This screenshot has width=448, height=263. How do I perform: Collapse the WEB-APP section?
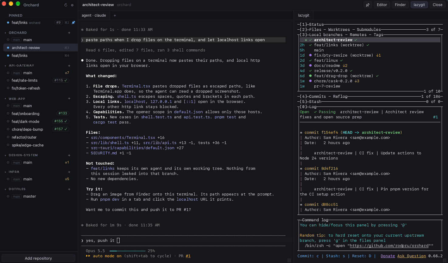[5, 99]
